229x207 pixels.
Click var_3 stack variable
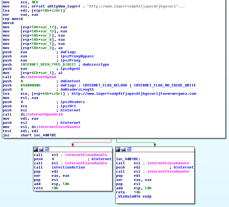[x=46, y=48]
